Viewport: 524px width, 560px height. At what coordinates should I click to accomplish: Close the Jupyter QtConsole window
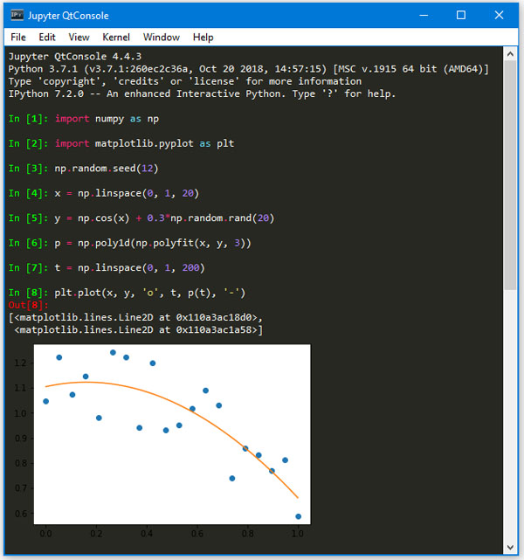coord(499,16)
